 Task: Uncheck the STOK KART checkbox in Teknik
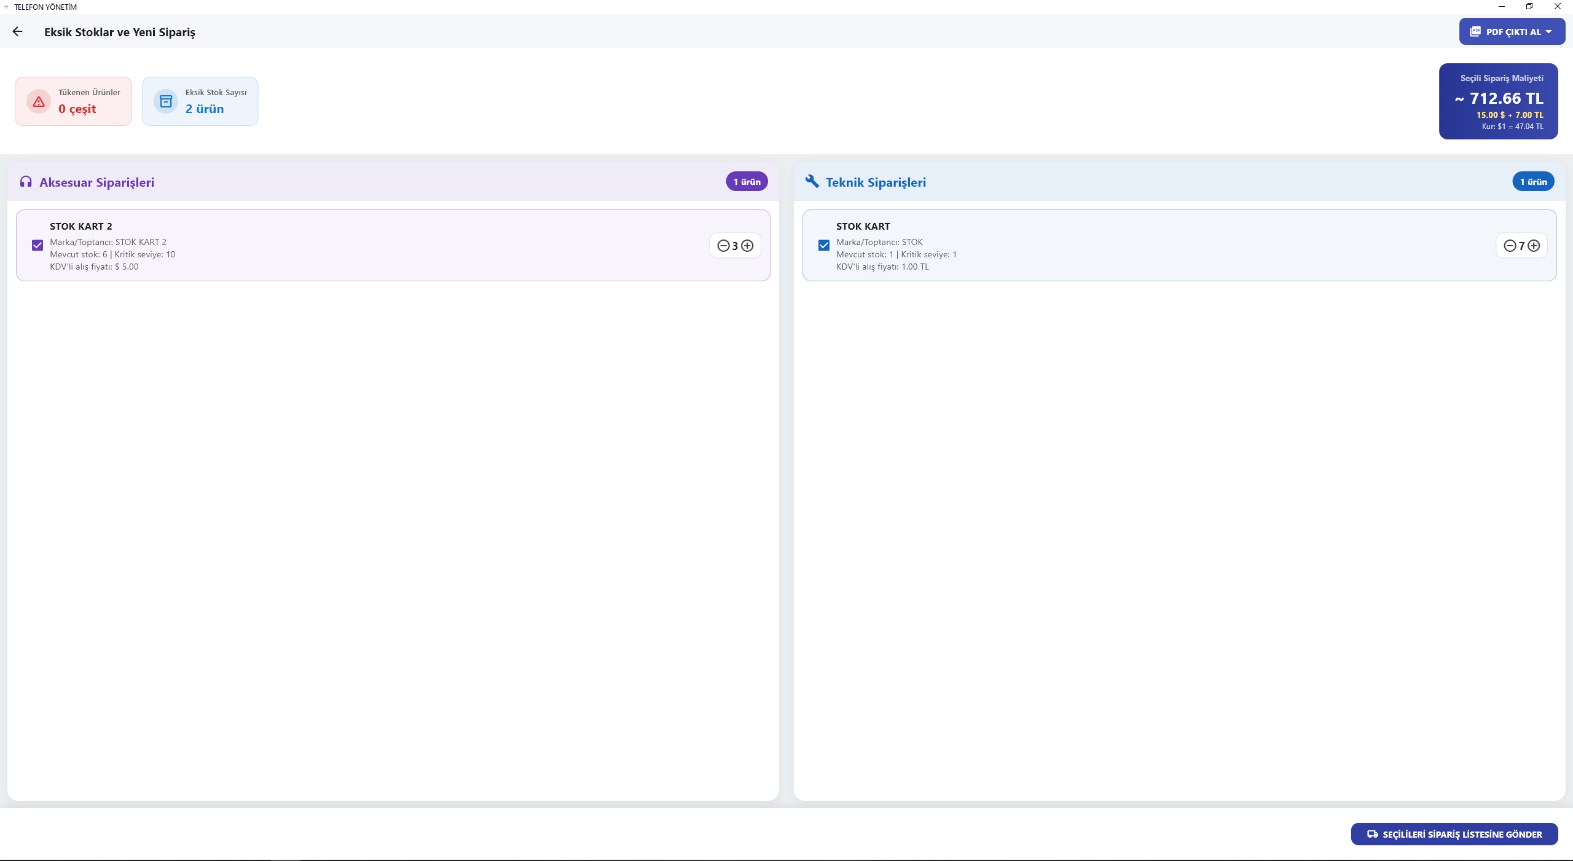coord(824,246)
